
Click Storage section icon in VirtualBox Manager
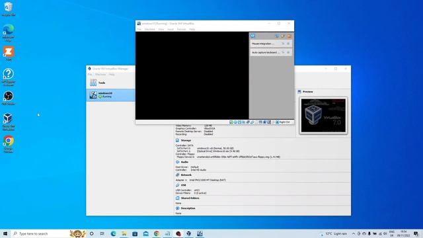coord(178,140)
